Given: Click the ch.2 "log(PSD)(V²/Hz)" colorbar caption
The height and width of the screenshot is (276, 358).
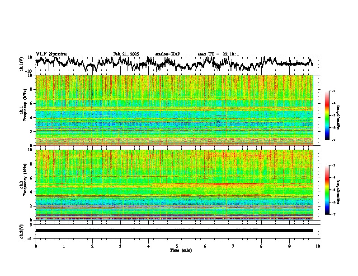Looking at the screenshot, I should point(339,192).
